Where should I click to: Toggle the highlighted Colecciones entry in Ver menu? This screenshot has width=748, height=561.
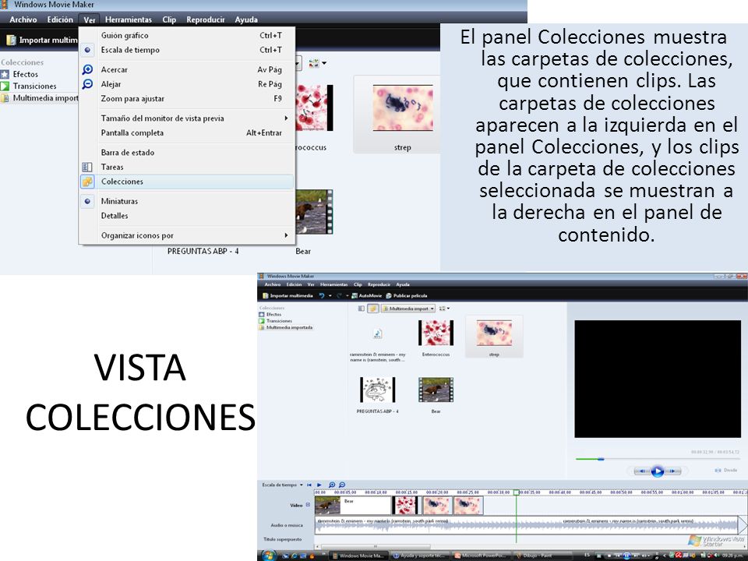coord(187,182)
